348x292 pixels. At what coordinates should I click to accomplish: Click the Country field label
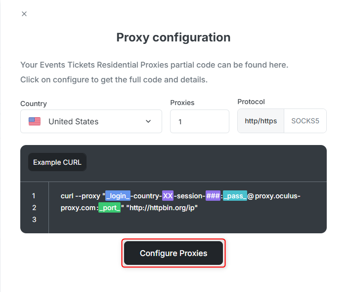pos(34,104)
